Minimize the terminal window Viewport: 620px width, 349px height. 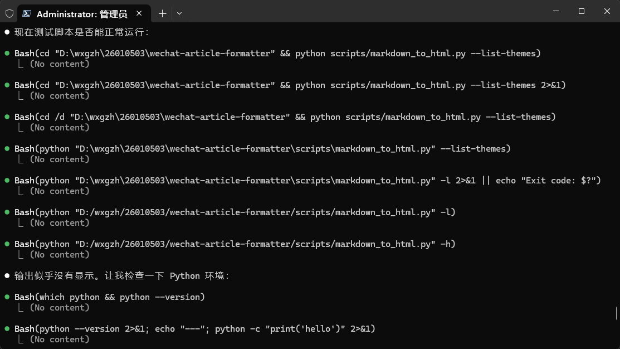click(x=556, y=11)
